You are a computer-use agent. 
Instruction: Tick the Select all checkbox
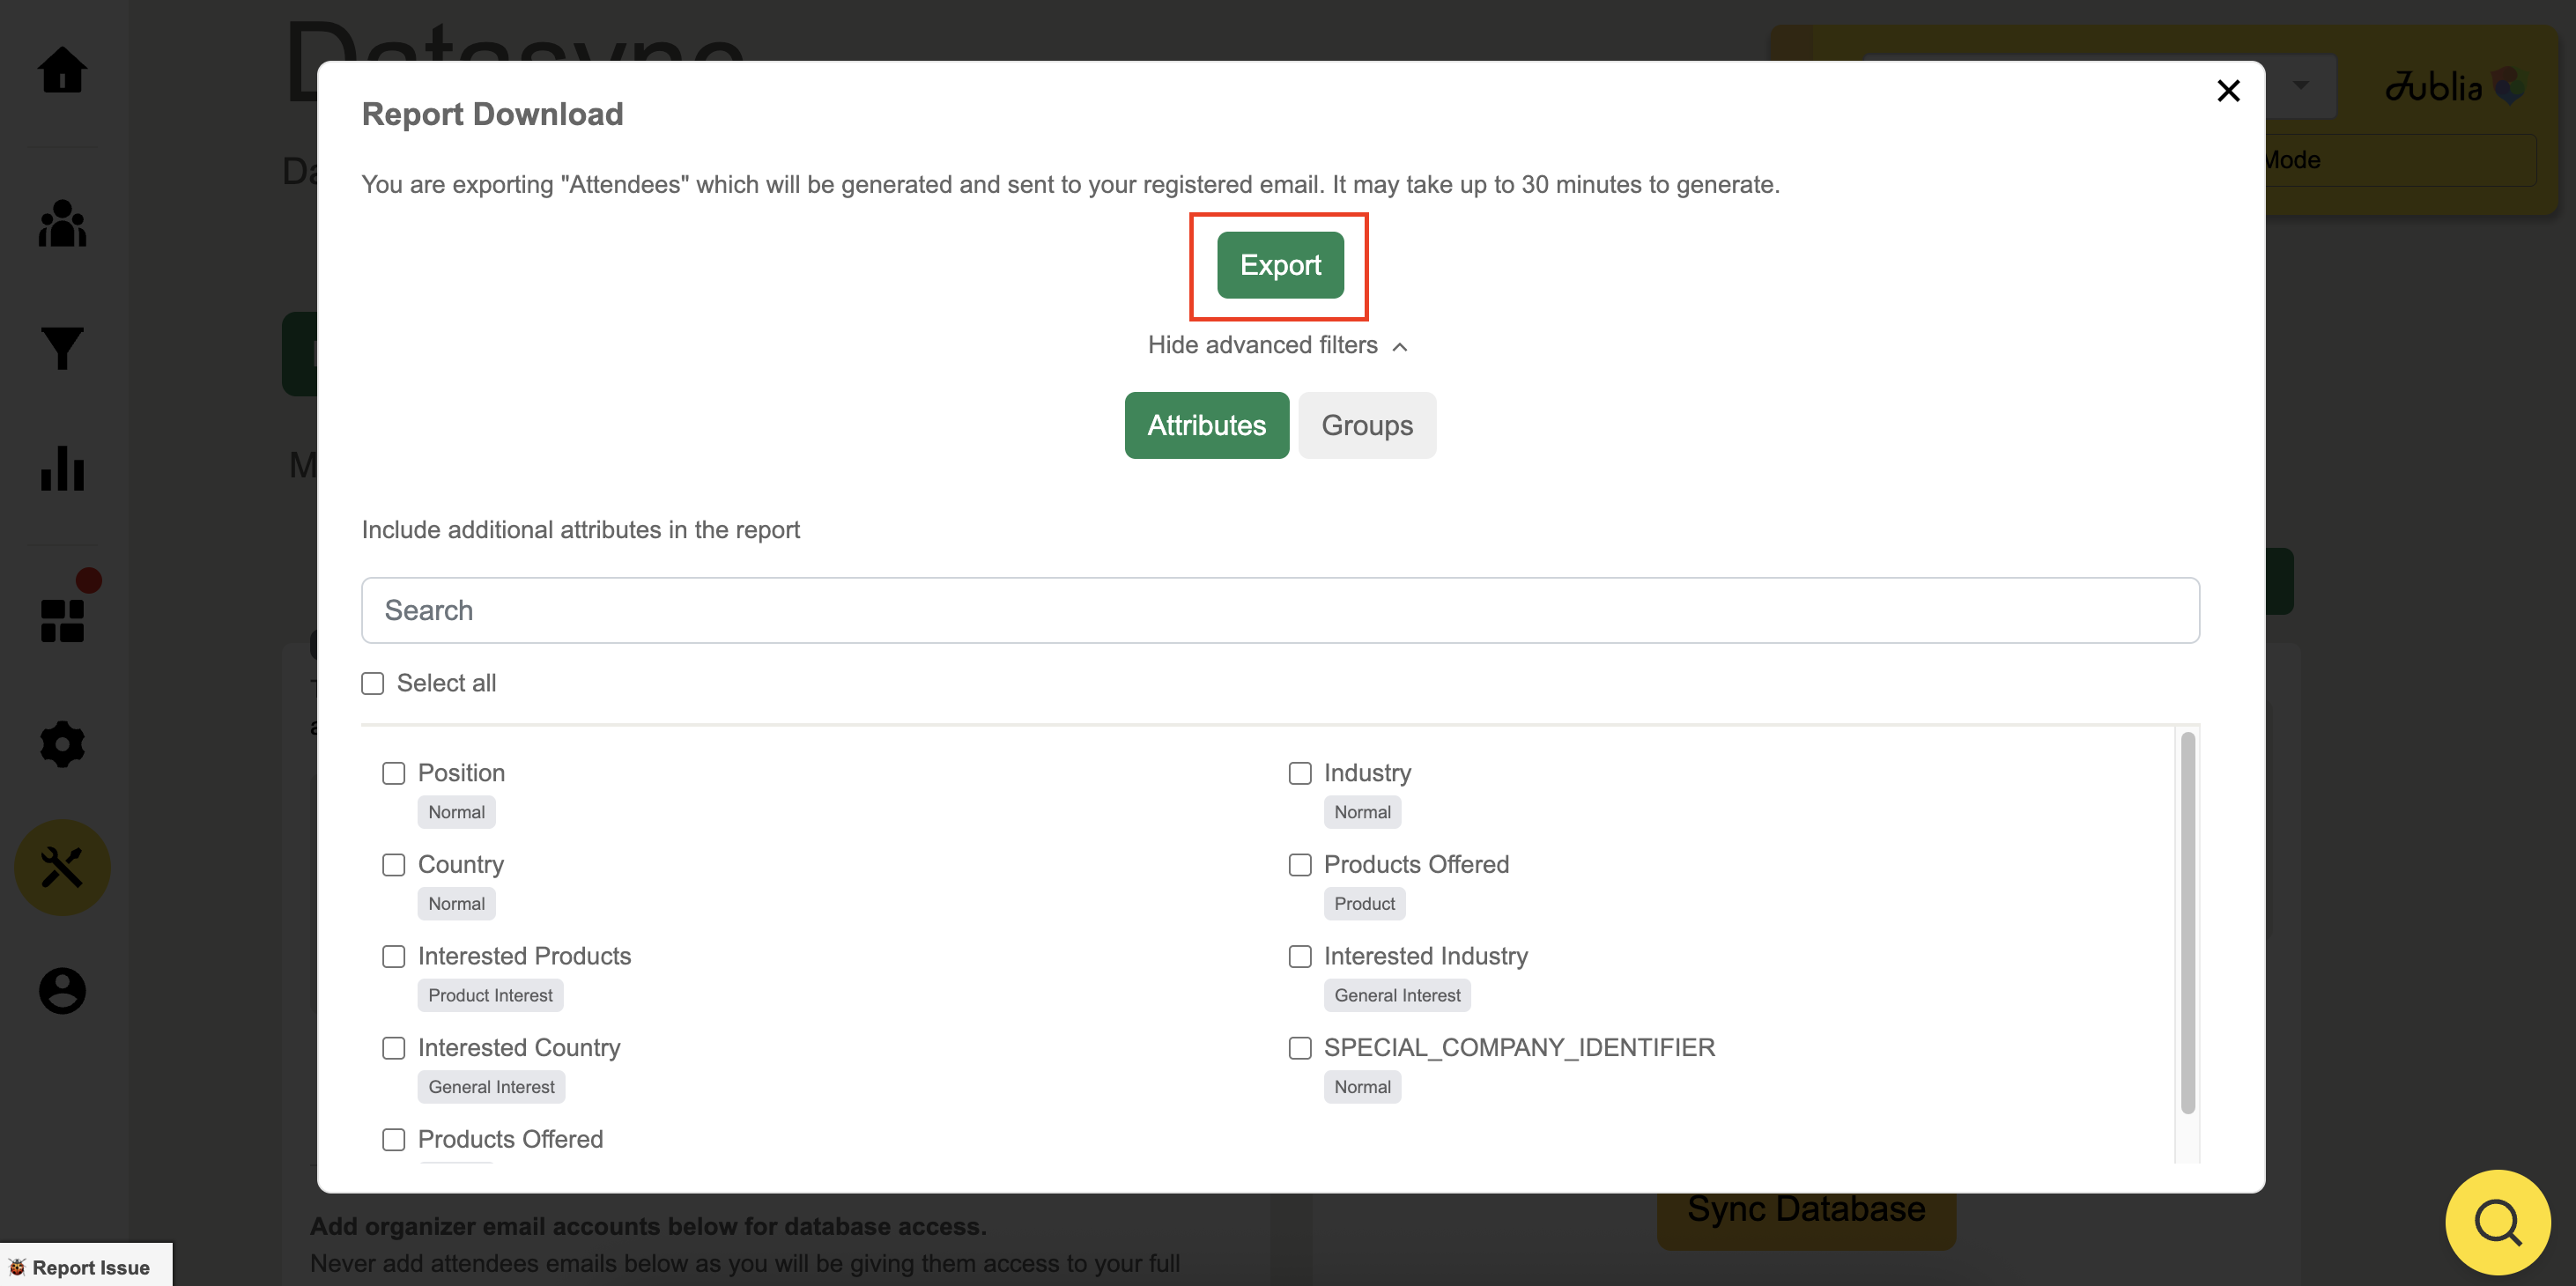click(x=373, y=683)
